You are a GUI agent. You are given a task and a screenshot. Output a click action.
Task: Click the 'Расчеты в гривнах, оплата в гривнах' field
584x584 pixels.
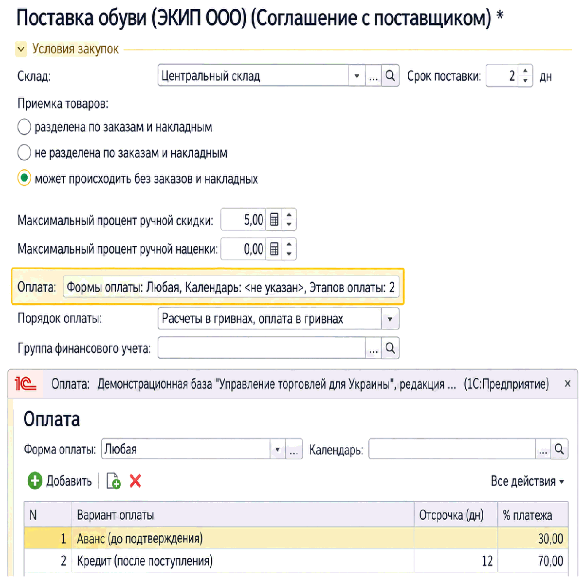coord(270,319)
